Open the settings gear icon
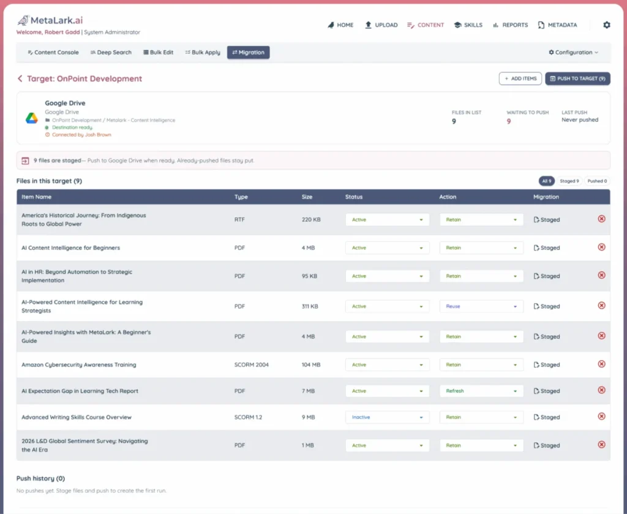 [607, 25]
